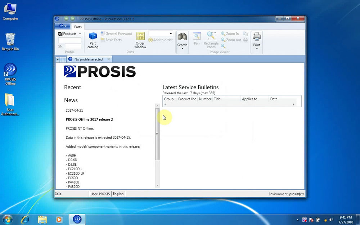The height and width of the screenshot is (225, 360).
Task: Select the No profile selected tab
Action: (88, 59)
